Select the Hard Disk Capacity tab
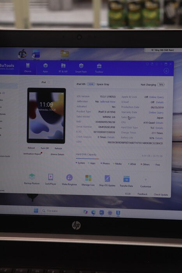Screen dimensions: 182x273 pos(86,154)
